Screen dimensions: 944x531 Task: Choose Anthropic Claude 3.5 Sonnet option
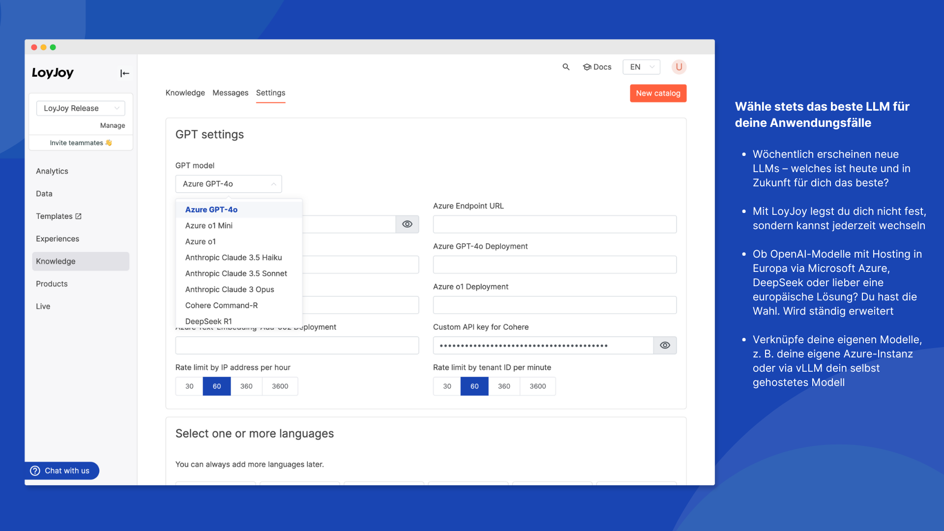pos(236,273)
